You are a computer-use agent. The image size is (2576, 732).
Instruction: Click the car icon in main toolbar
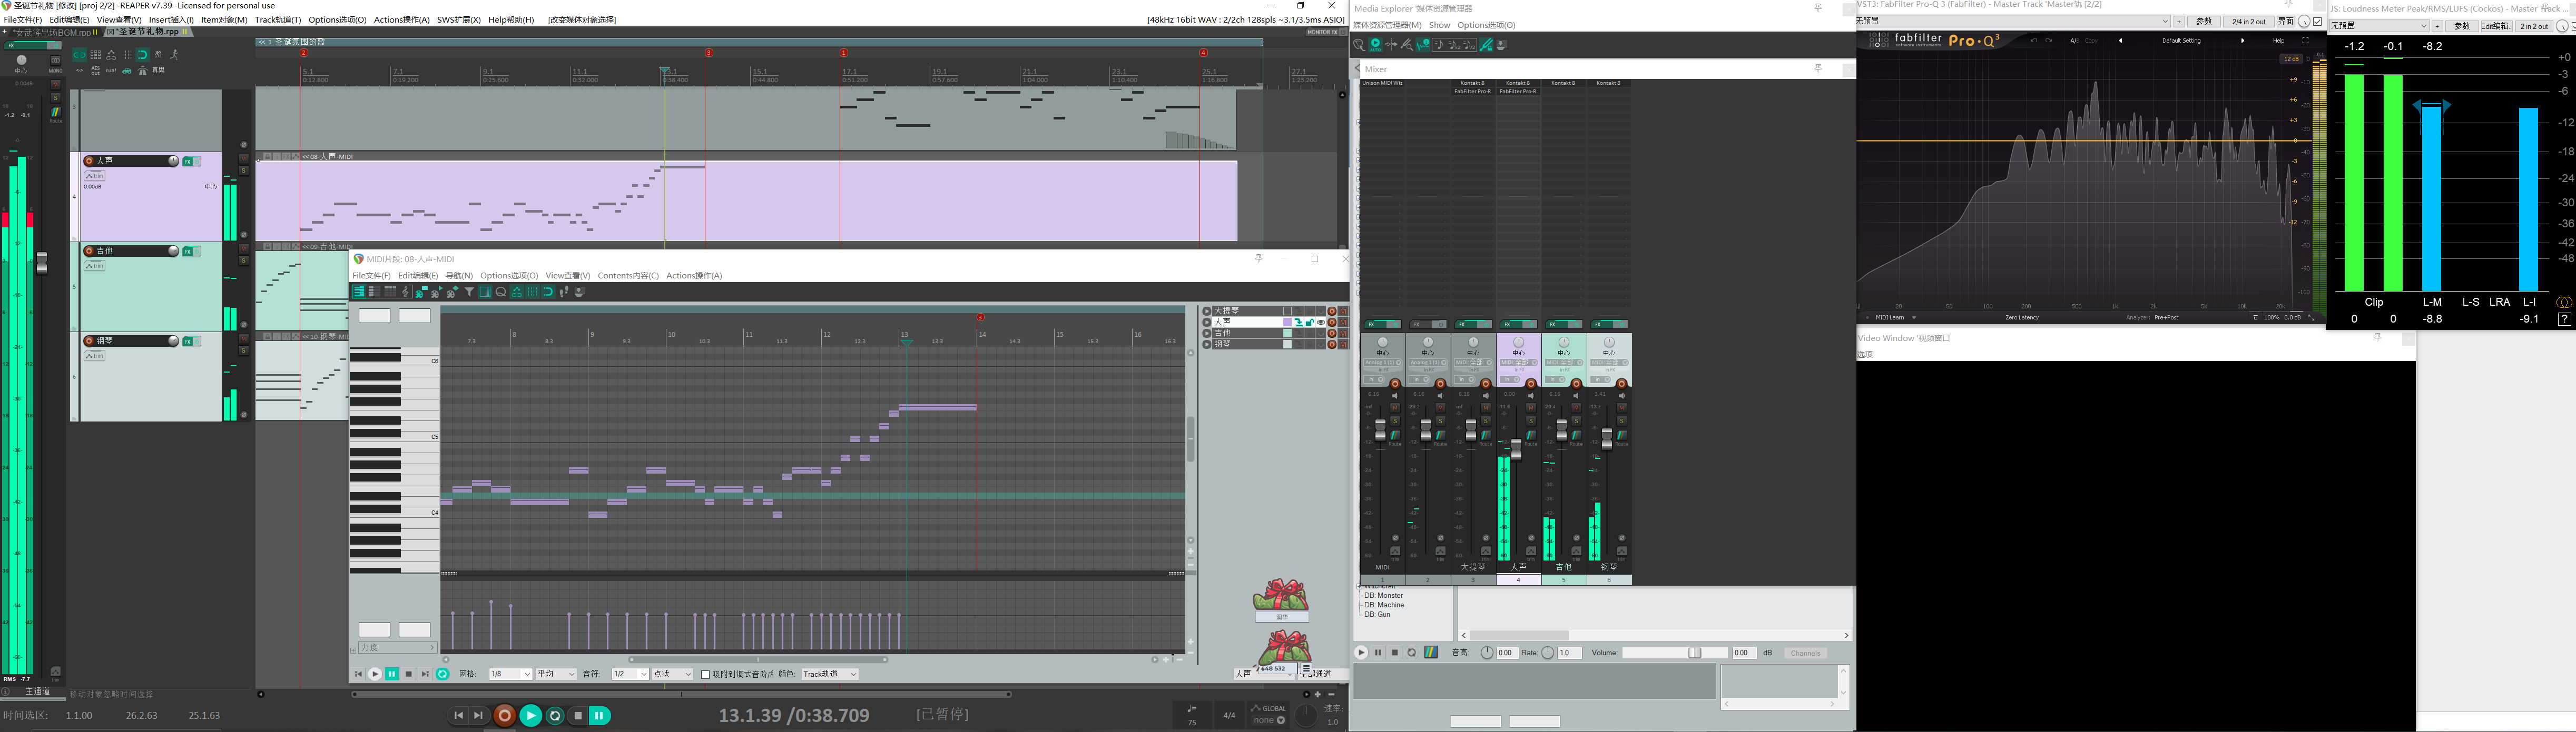[x=127, y=71]
